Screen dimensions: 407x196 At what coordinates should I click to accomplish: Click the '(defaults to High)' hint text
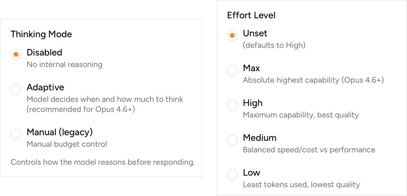pos(274,45)
